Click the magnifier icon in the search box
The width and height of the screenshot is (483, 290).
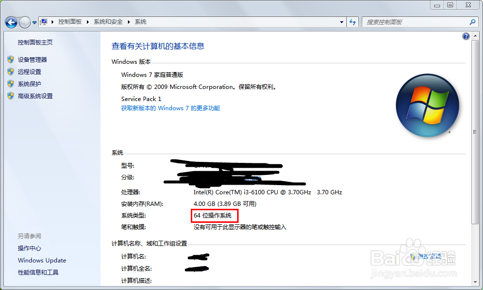[471, 22]
